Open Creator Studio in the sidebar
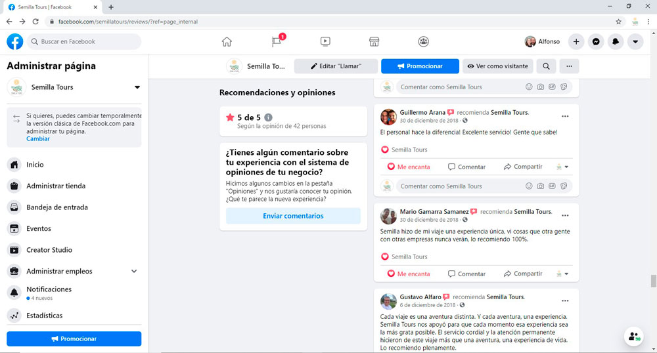The image size is (657, 353). 74,250
